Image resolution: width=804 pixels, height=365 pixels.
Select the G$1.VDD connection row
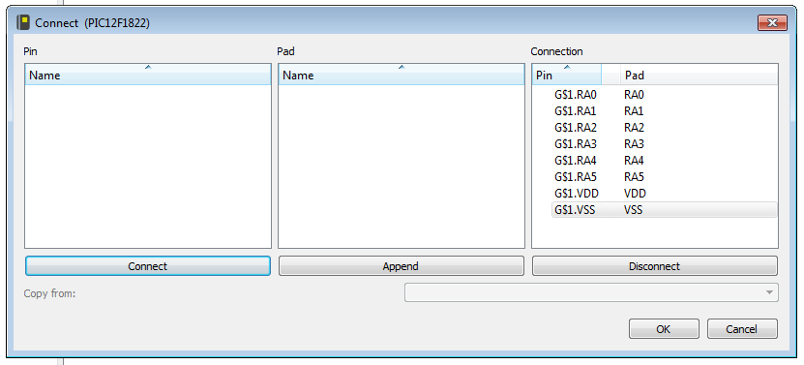click(x=664, y=193)
